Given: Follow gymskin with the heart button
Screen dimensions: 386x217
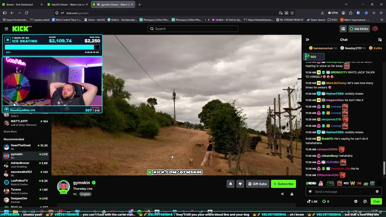Looking at the screenshot, I should pos(240,184).
